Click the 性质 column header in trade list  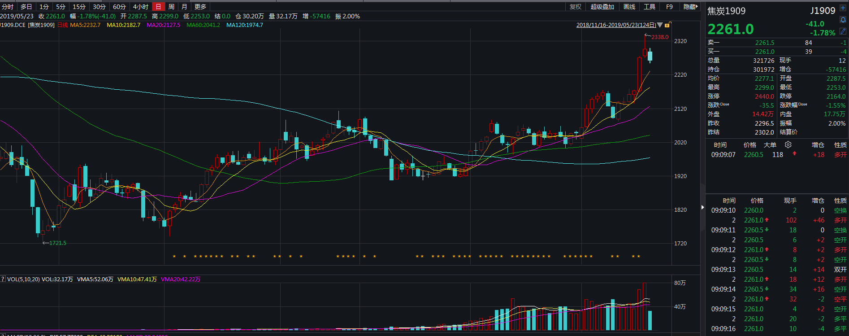coord(840,201)
